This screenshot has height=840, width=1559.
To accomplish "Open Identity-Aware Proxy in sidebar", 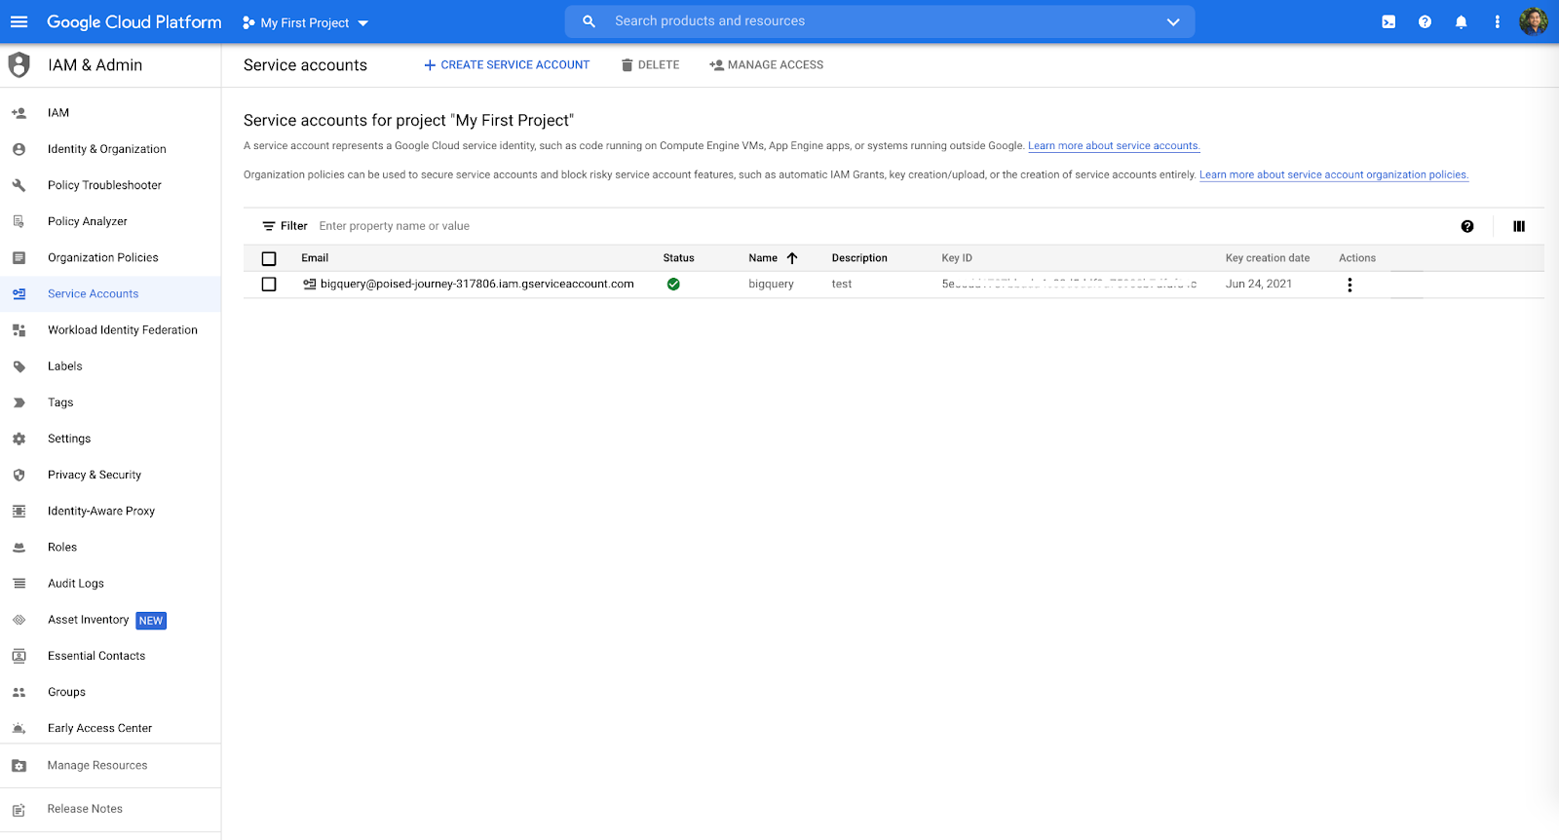I will click(101, 512).
